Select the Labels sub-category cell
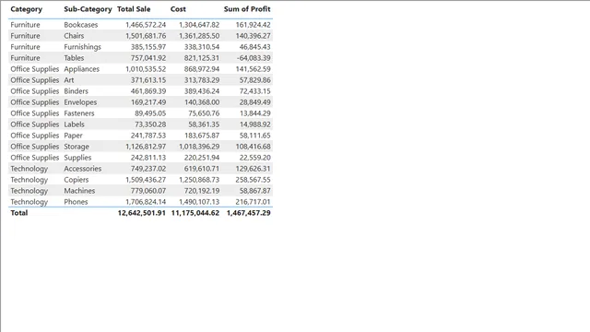 point(74,125)
